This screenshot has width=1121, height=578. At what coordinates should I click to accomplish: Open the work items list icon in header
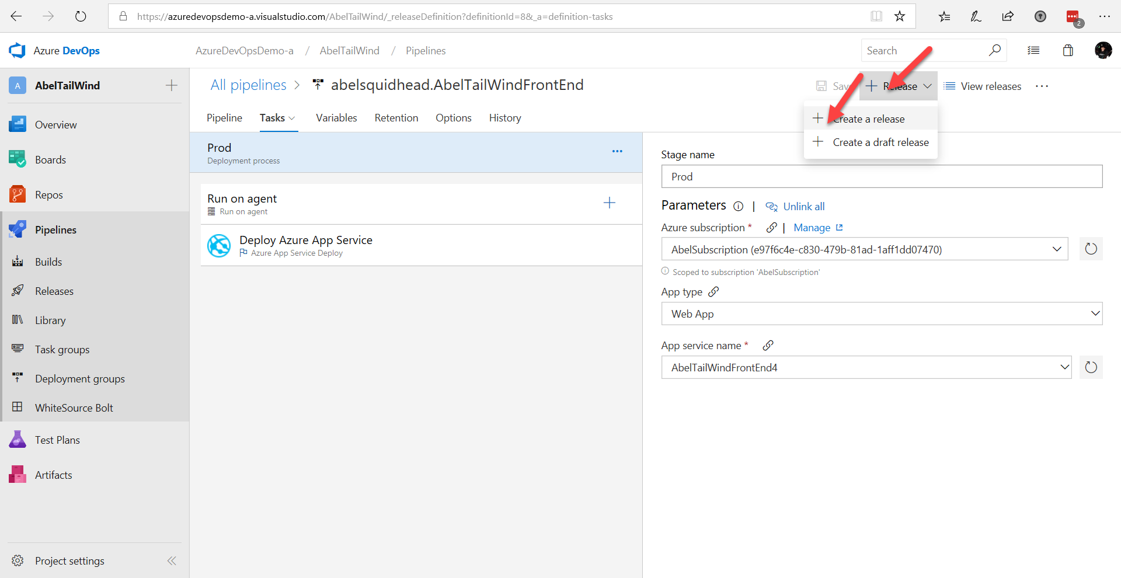1033,51
